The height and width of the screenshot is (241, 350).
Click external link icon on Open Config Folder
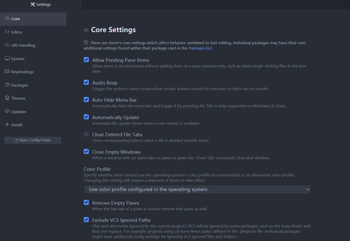point(16,141)
